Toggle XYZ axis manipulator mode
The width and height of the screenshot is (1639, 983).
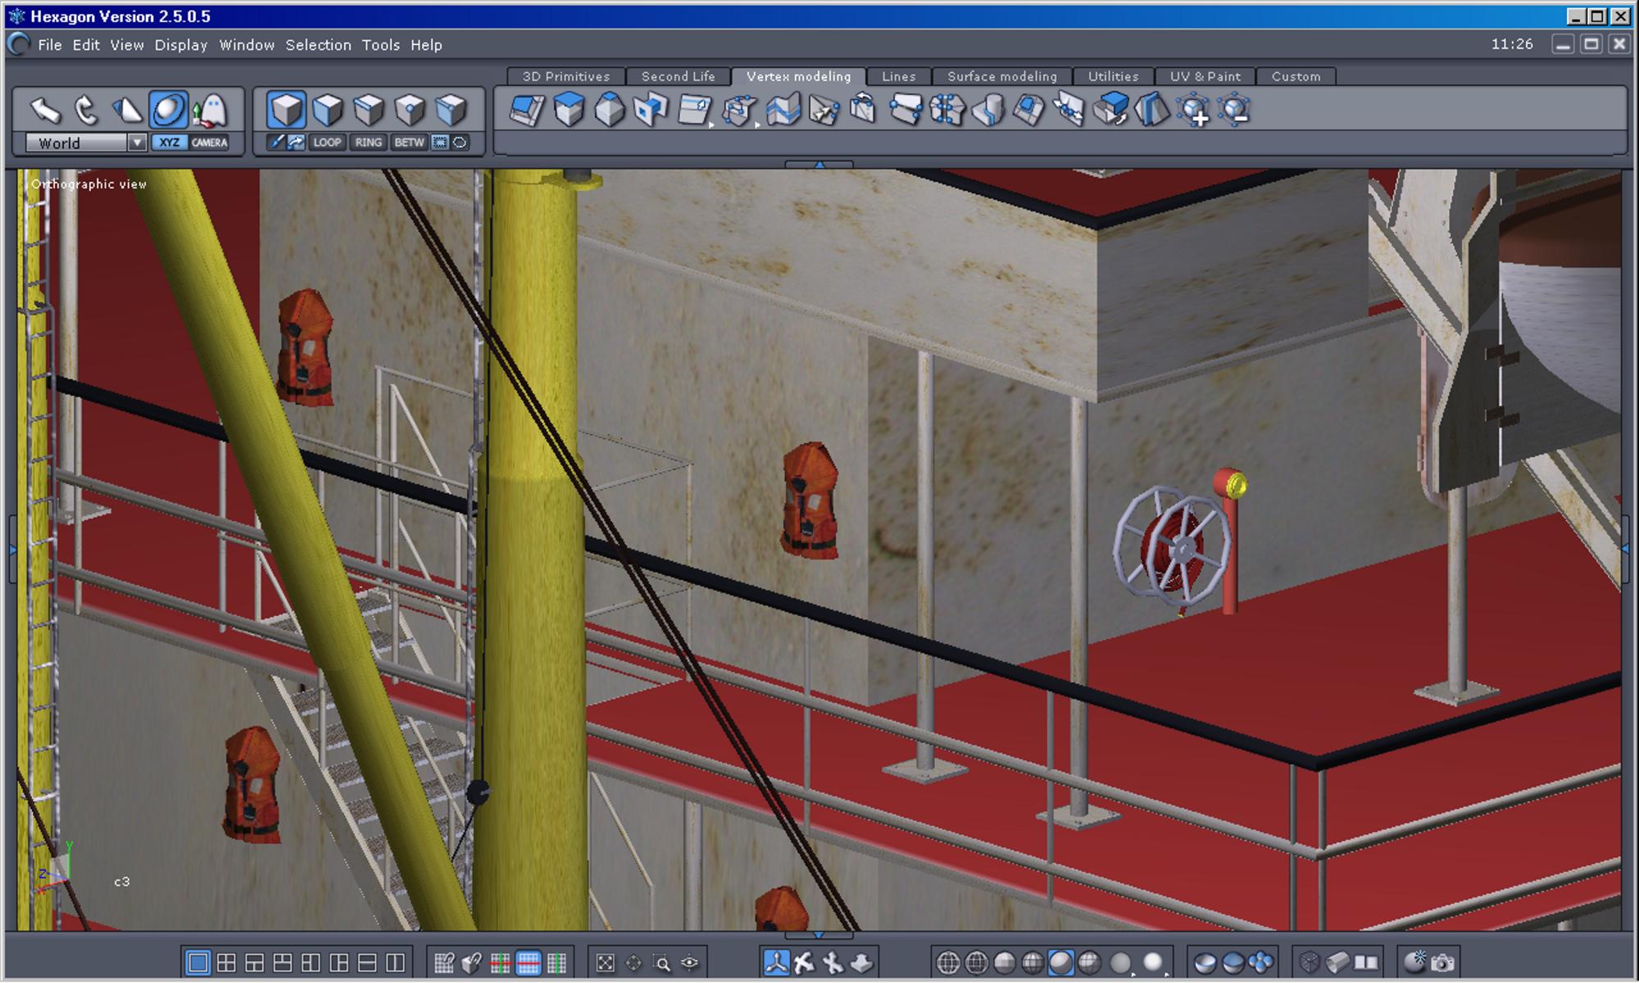[170, 143]
